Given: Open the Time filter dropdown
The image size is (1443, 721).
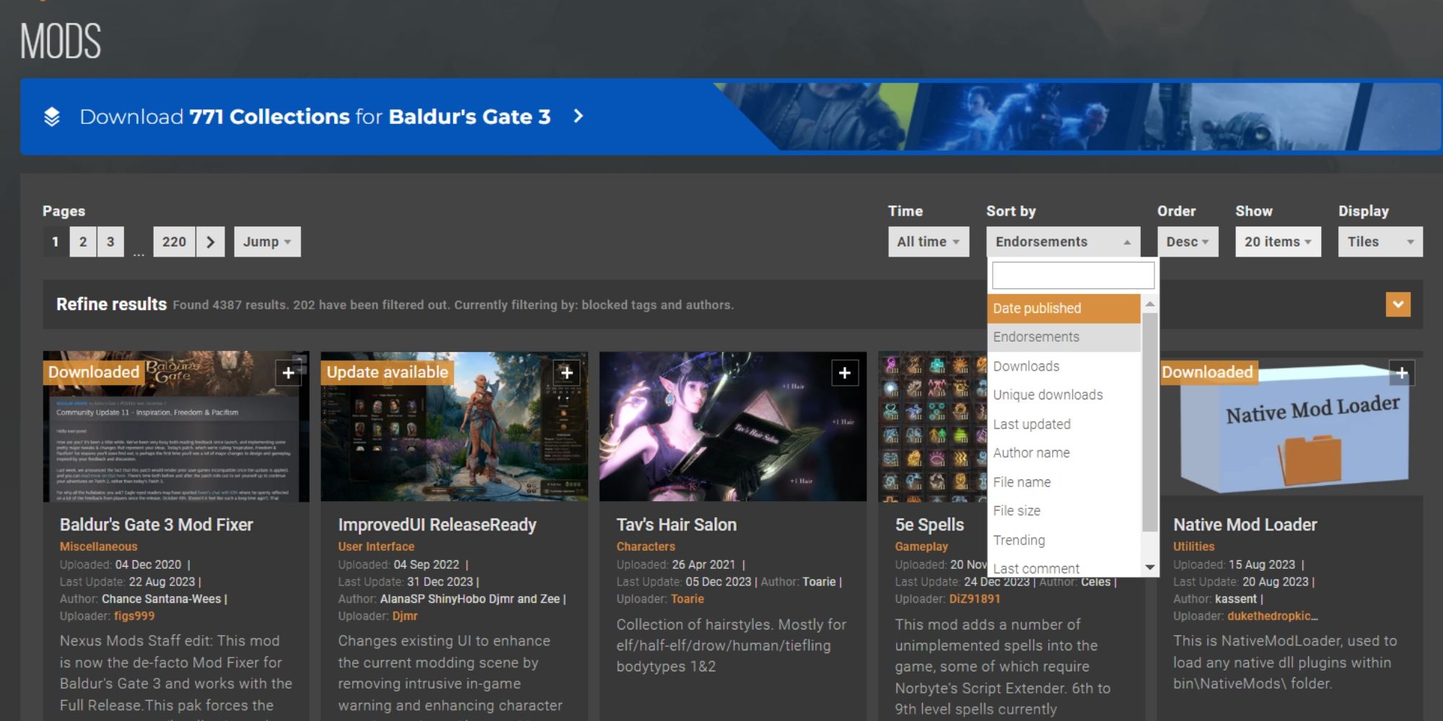Looking at the screenshot, I should (x=928, y=242).
